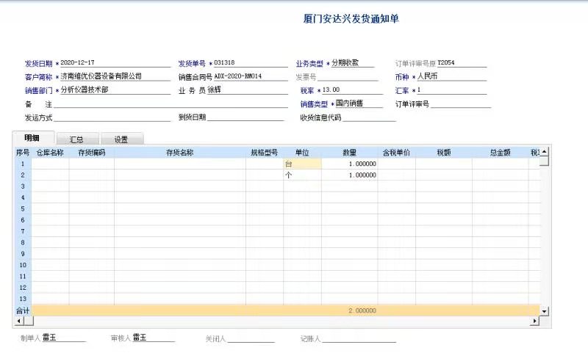This screenshot has width=588, height=364.
Task: Click the table scroll down arrow
Action: [x=545, y=311]
